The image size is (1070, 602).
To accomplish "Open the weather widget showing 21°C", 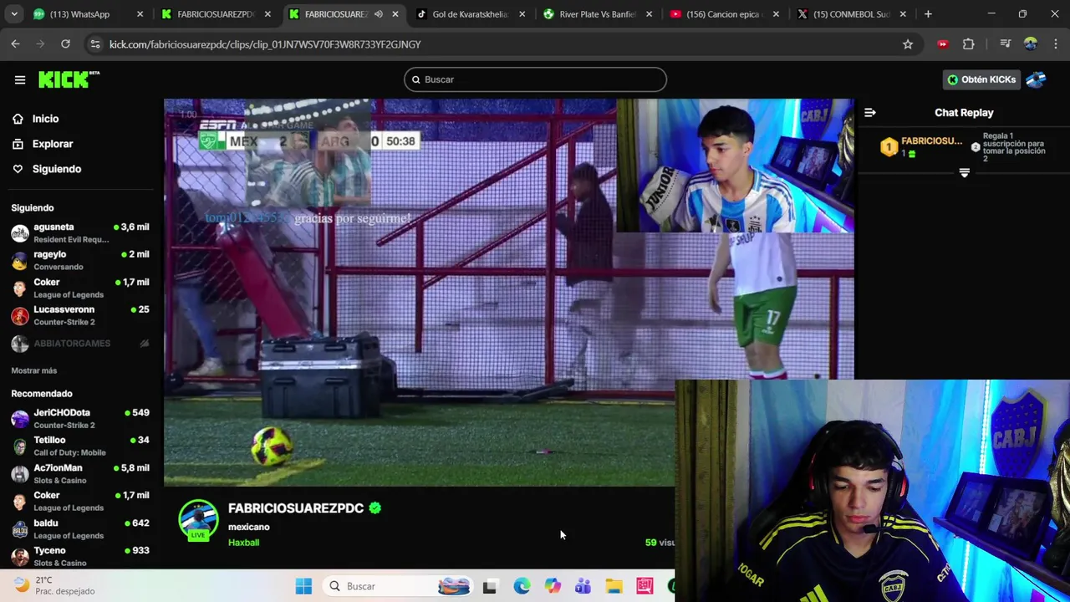I will pyautogui.click(x=54, y=585).
